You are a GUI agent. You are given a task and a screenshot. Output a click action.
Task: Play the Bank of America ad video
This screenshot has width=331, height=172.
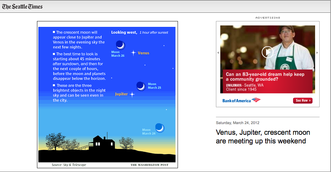267,52
